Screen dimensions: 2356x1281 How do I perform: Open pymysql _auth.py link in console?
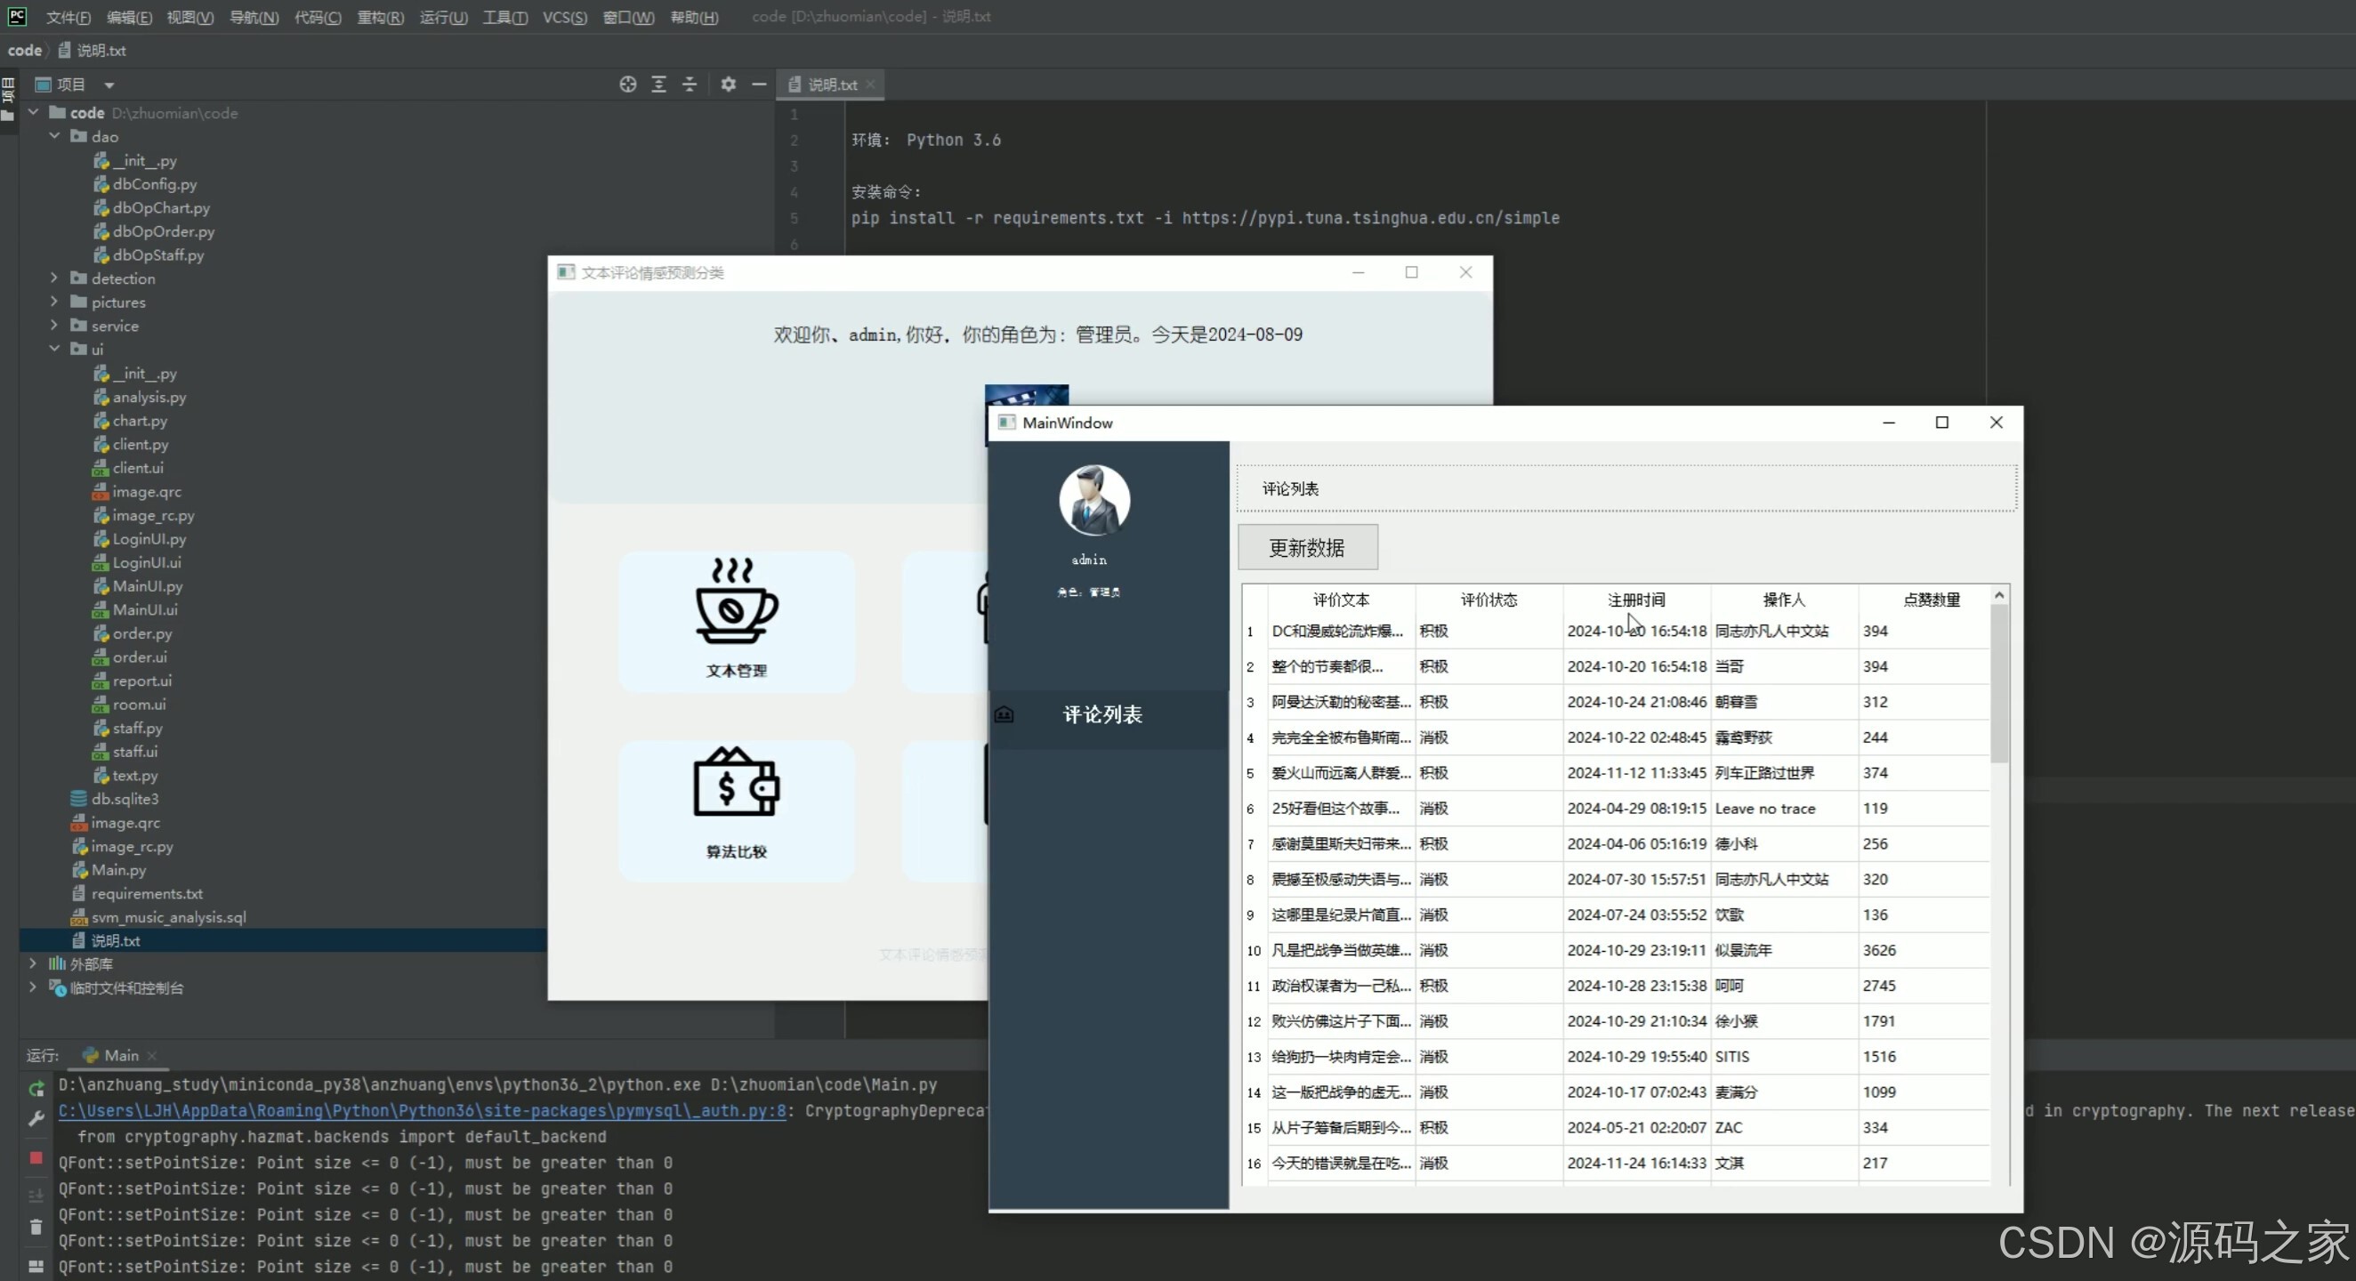[x=422, y=1111]
